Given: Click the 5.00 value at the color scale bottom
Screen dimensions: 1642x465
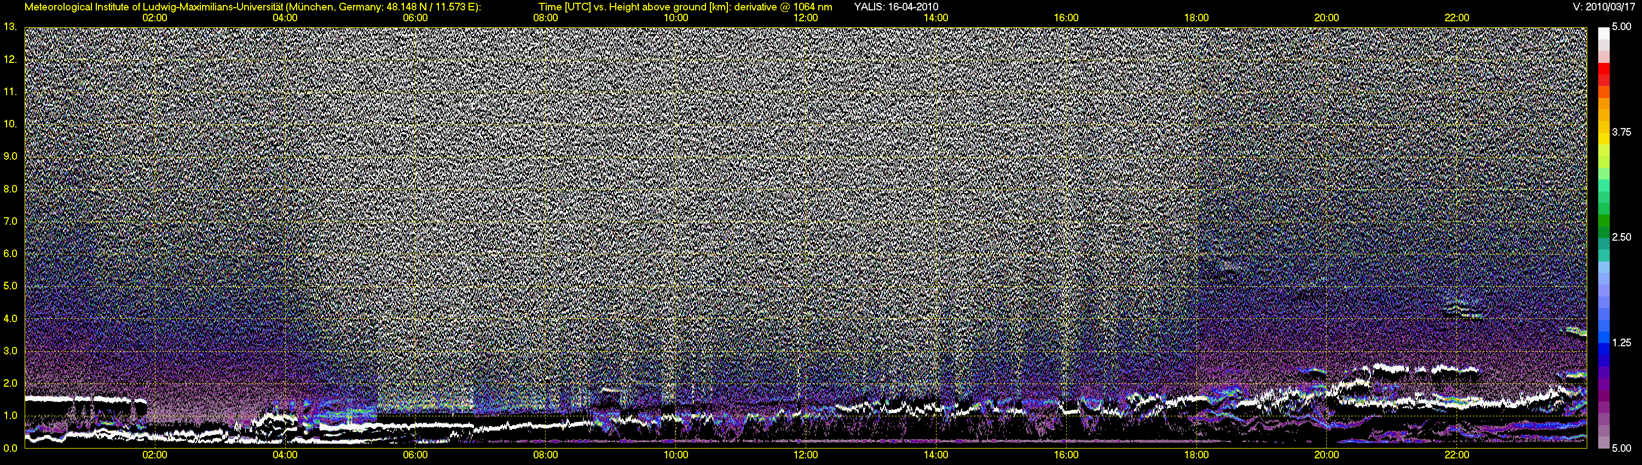Looking at the screenshot, I should [x=1621, y=448].
